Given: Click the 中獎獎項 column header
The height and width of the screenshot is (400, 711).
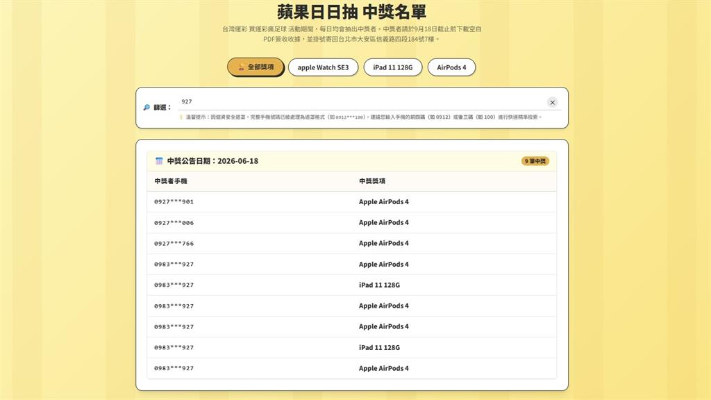Looking at the screenshot, I should tap(372, 181).
